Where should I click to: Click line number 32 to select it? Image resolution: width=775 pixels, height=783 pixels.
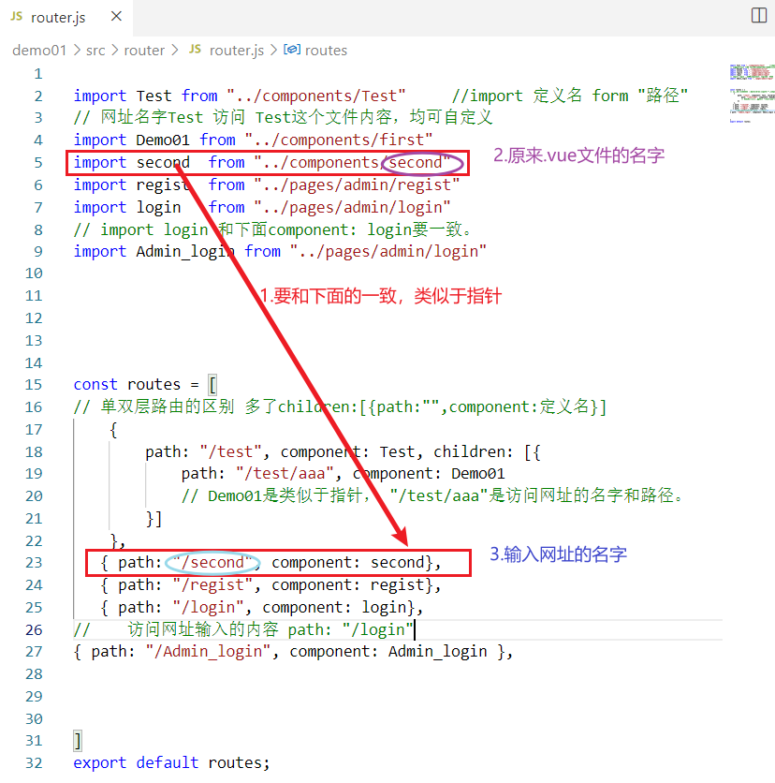[33, 762]
